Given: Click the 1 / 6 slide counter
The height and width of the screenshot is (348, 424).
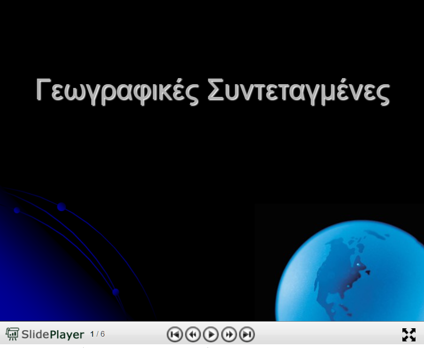Looking at the screenshot, I should (97, 334).
